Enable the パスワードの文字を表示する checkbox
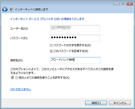Viewport: 135px width, 109px height. tap(51, 45)
